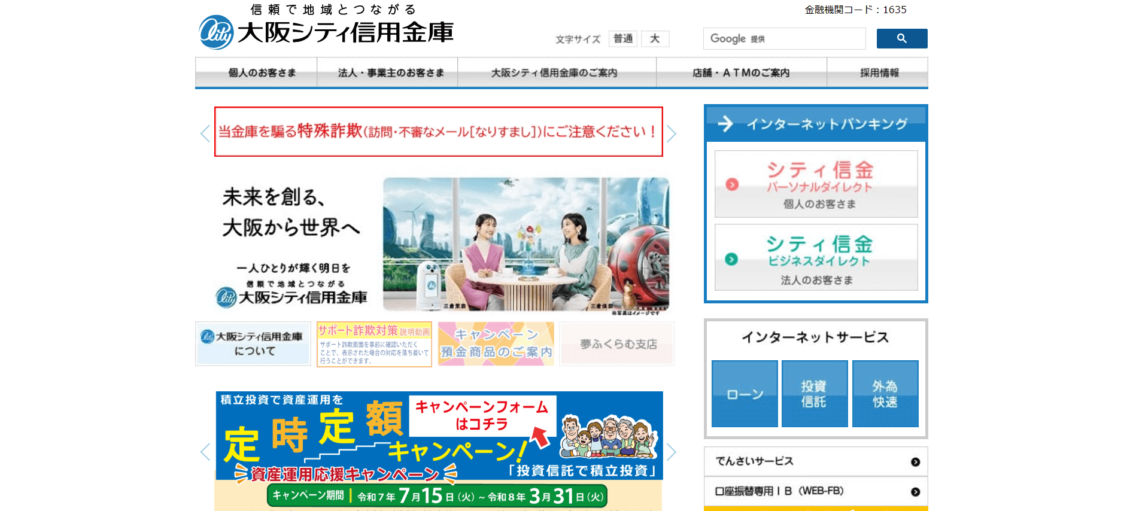Viewport: 1127px width, 511px height.
Task: Open キャンペーン預金商品のご案内 banner
Action: click(x=496, y=343)
